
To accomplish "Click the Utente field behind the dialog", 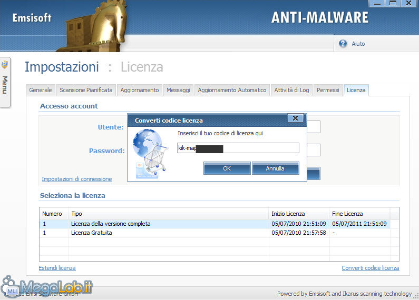I will click(x=314, y=127).
